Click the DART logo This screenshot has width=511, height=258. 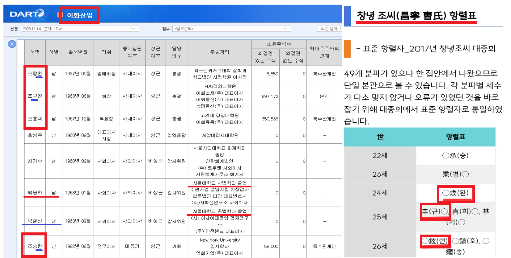point(27,14)
